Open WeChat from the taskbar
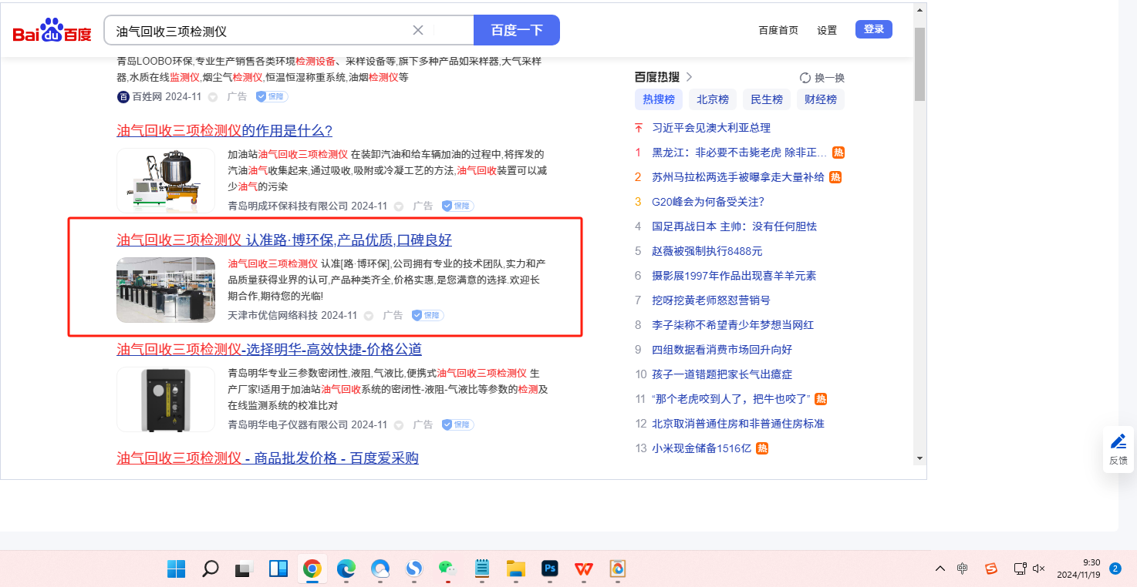 click(x=447, y=569)
